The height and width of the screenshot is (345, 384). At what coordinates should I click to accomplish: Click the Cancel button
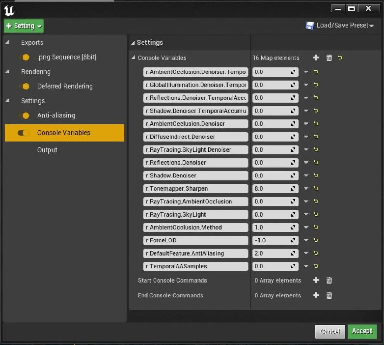[330, 332]
